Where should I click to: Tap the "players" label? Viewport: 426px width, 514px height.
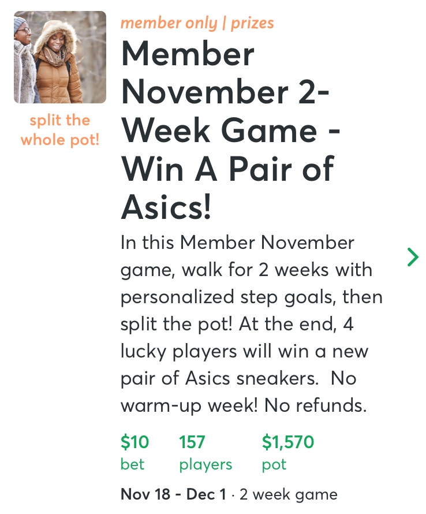(205, 464)
